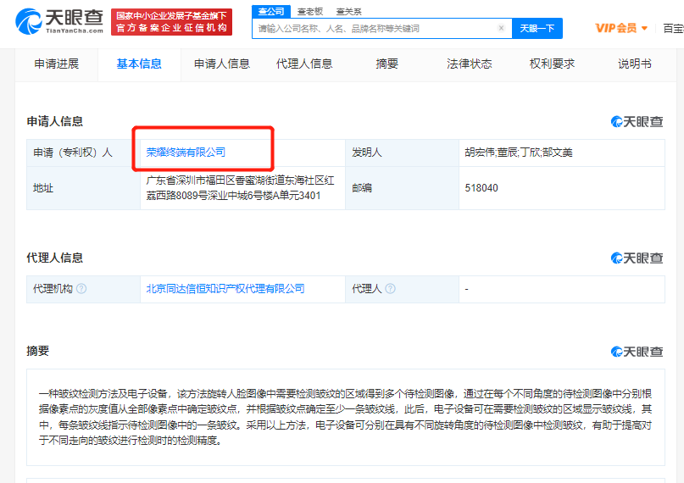Click the abstract paragraph about 皱纹检测方法

pos(345,417)
